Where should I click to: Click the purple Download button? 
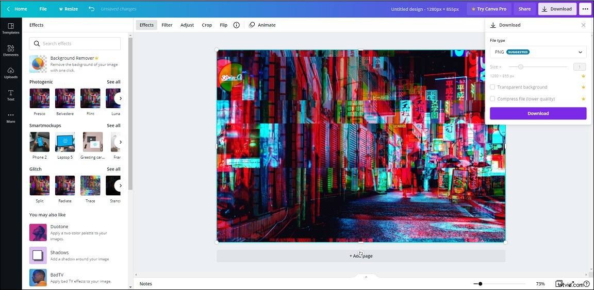[x=538, y=113]
